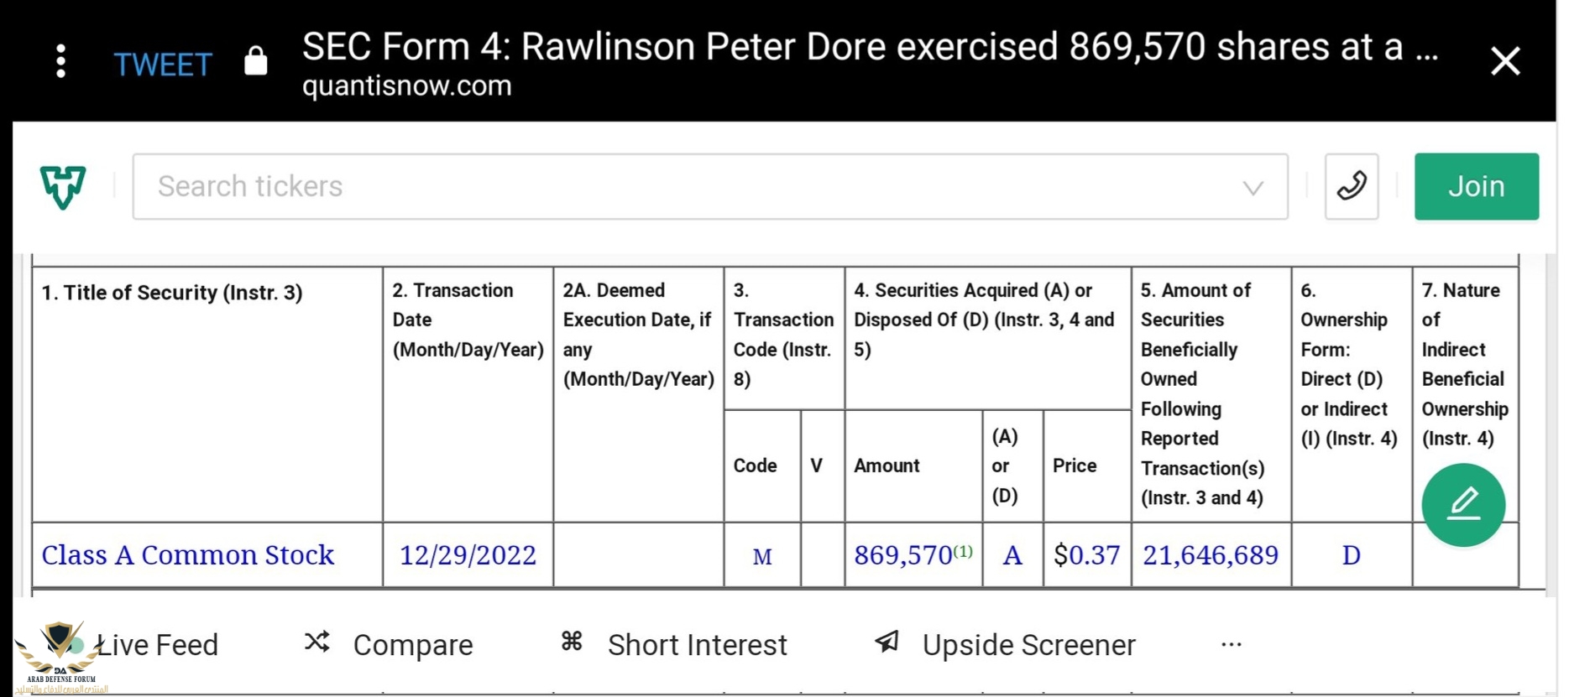
Task: Click the Short Interest command icon
Action: point(572,642)
